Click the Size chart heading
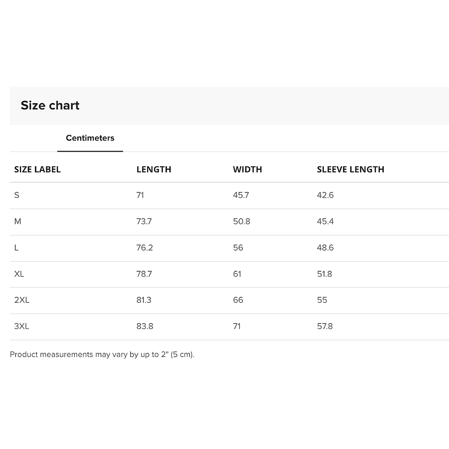Image resolution: width=449 pixels, height=449 pixels. 50,105
